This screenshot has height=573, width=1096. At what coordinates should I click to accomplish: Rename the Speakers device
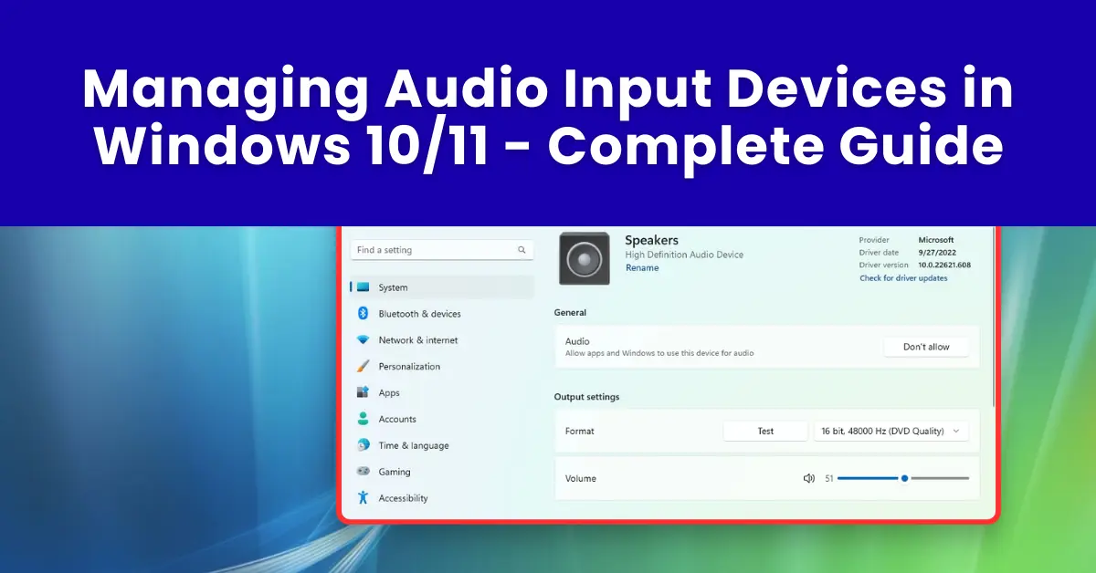coord(642,267)
